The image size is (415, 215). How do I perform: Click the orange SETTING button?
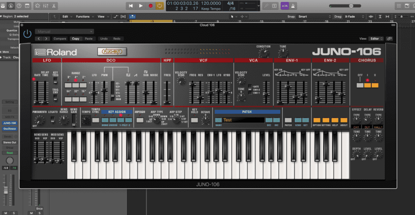(x=326, y=120)
